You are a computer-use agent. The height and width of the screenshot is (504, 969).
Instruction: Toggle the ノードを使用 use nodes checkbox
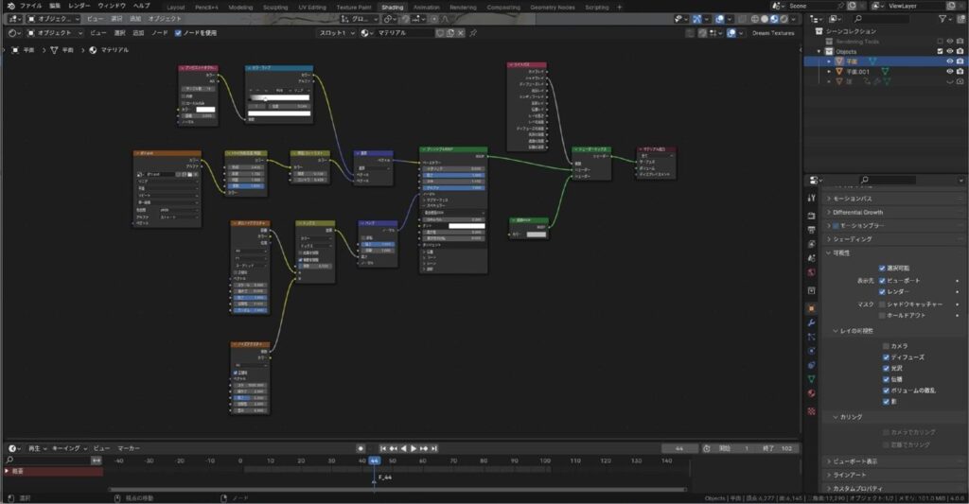pyautogui.click(x=178, y=33)
